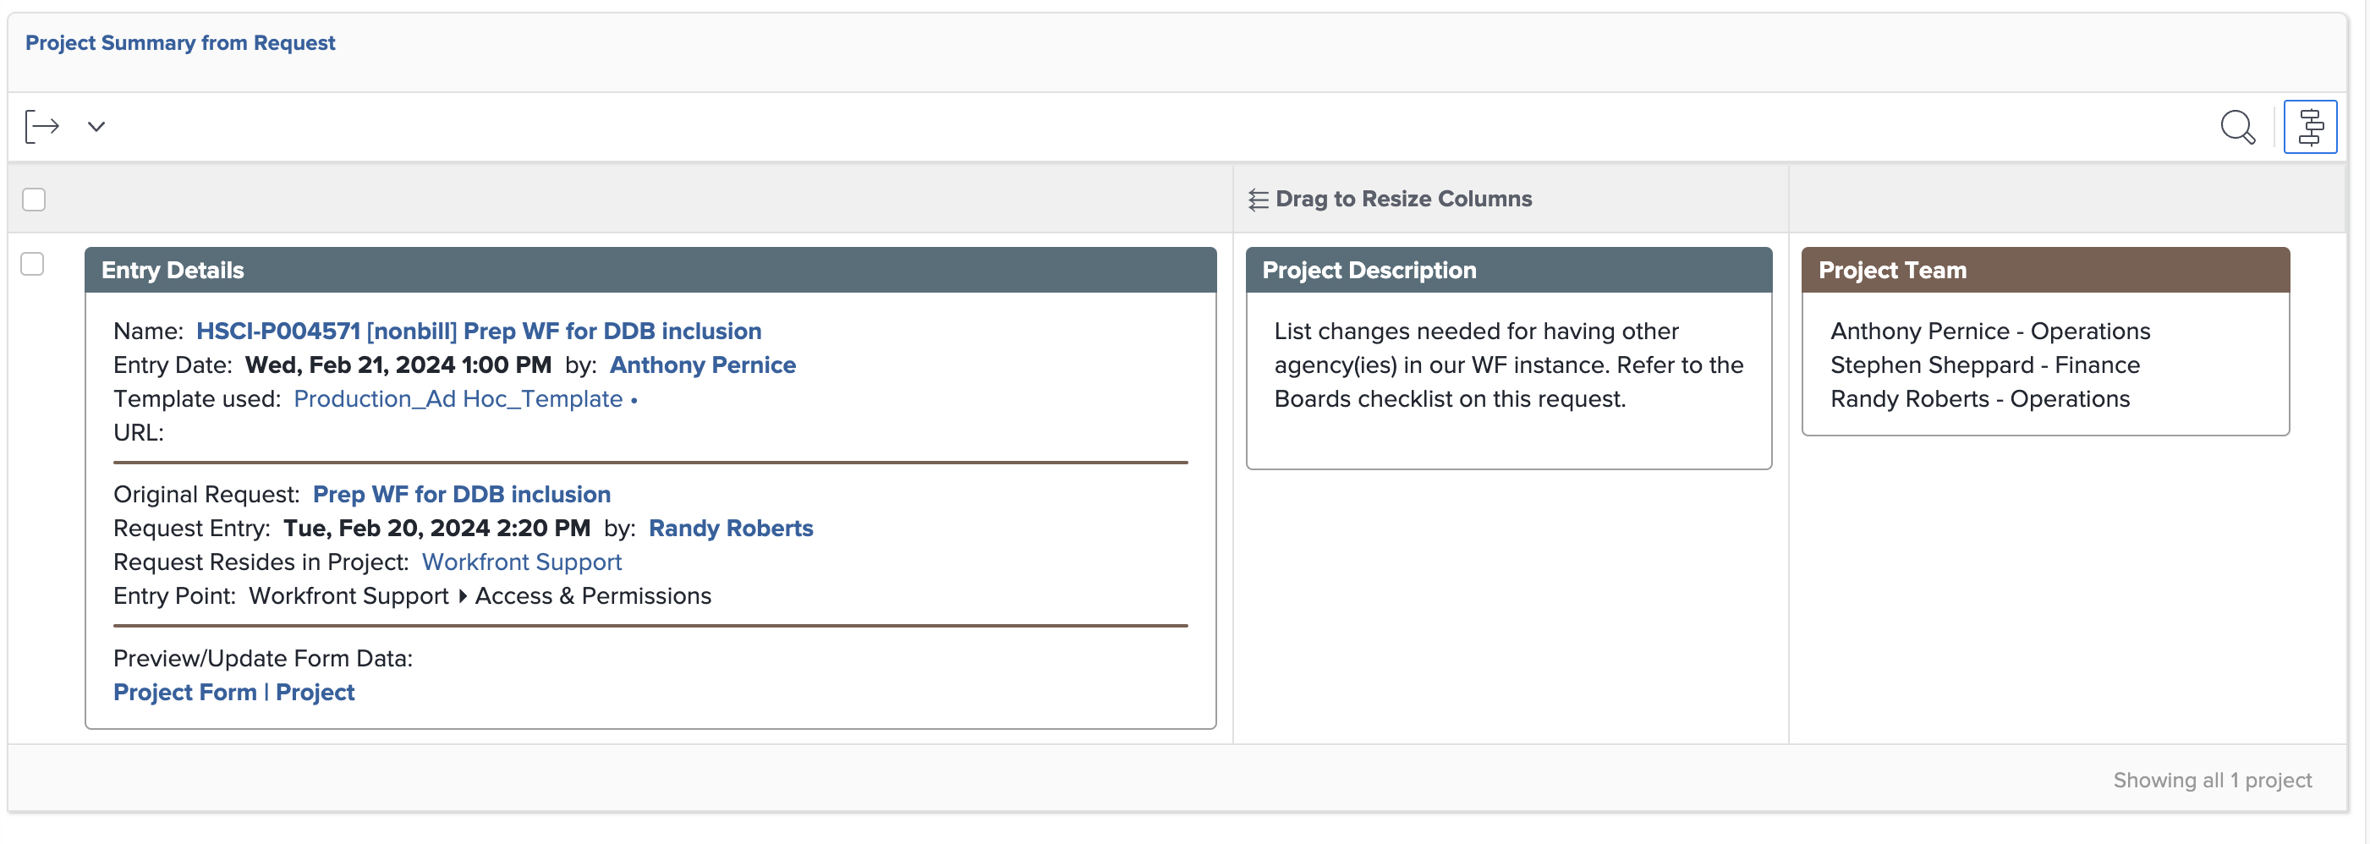Click the export icon in the toolbar
Image resolution: width=2370 pixels, height=844 pixels.
(41, 126)
